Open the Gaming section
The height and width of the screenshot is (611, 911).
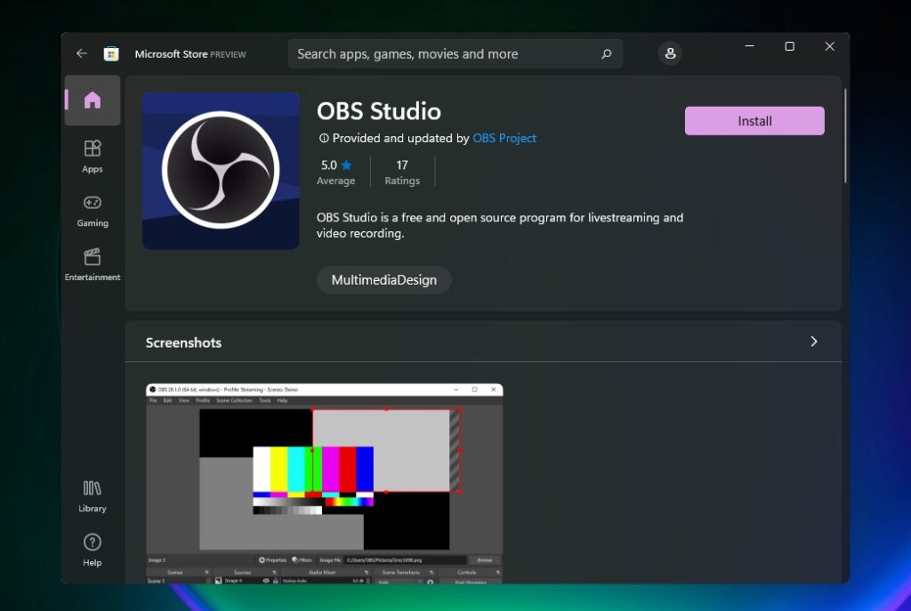pyautogui.click(x=93, y=210)
